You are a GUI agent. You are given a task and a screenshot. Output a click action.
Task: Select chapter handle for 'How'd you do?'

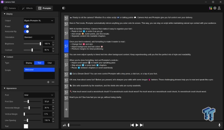click(x=66, y=98)
